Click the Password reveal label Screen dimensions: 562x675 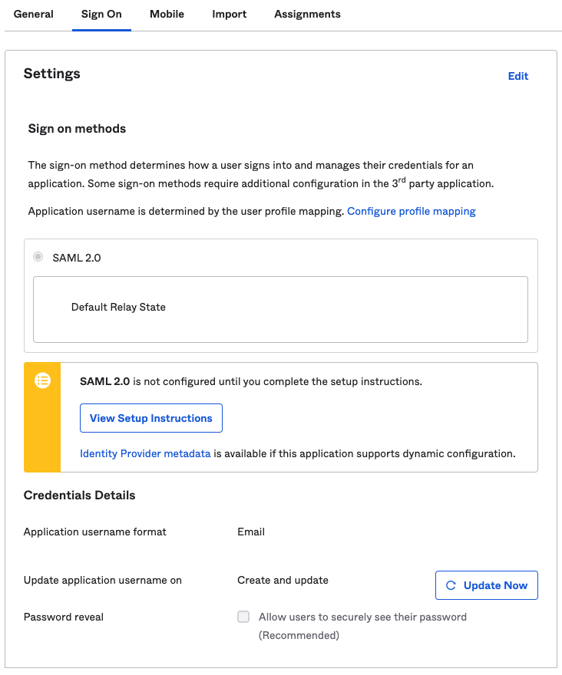coord(64,617)
